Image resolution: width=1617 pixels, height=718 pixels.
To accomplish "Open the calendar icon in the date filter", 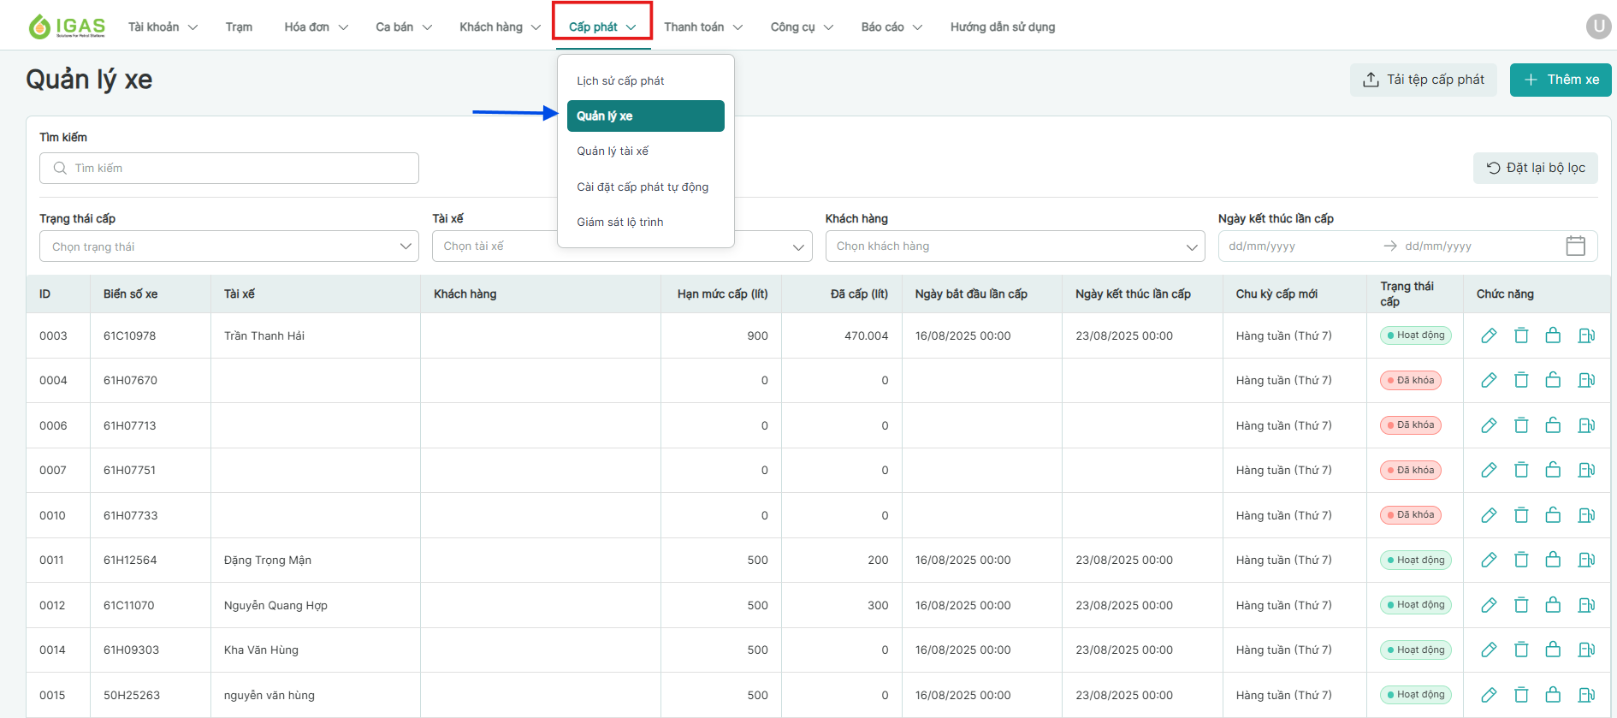I will (1575, 246).
